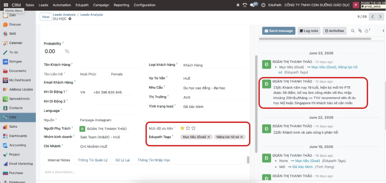The width and height of the screenshot is (386, 183).
Task: Open Spreadsheets app in sidebar
Action: 18,99
